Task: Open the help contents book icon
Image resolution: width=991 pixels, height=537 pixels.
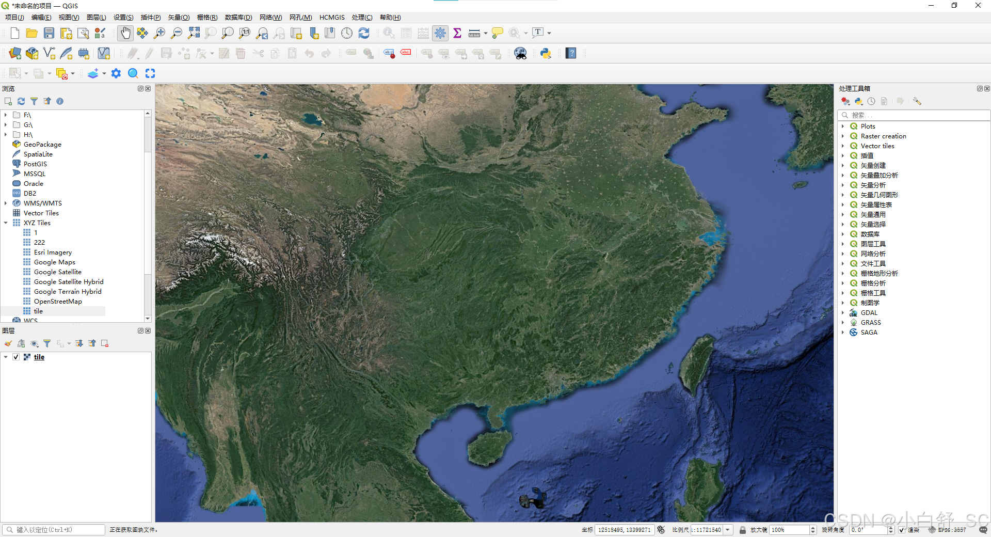Action: [571, 53]
